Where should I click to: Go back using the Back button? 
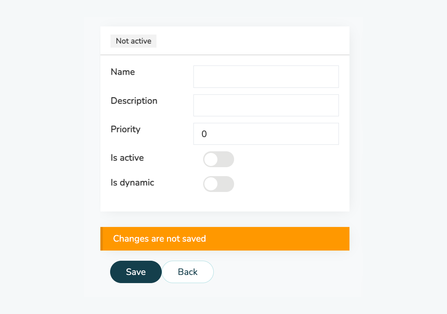pos(188,272)
